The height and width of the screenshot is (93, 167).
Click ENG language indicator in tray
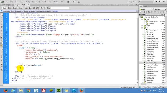[x=154, y=91]
